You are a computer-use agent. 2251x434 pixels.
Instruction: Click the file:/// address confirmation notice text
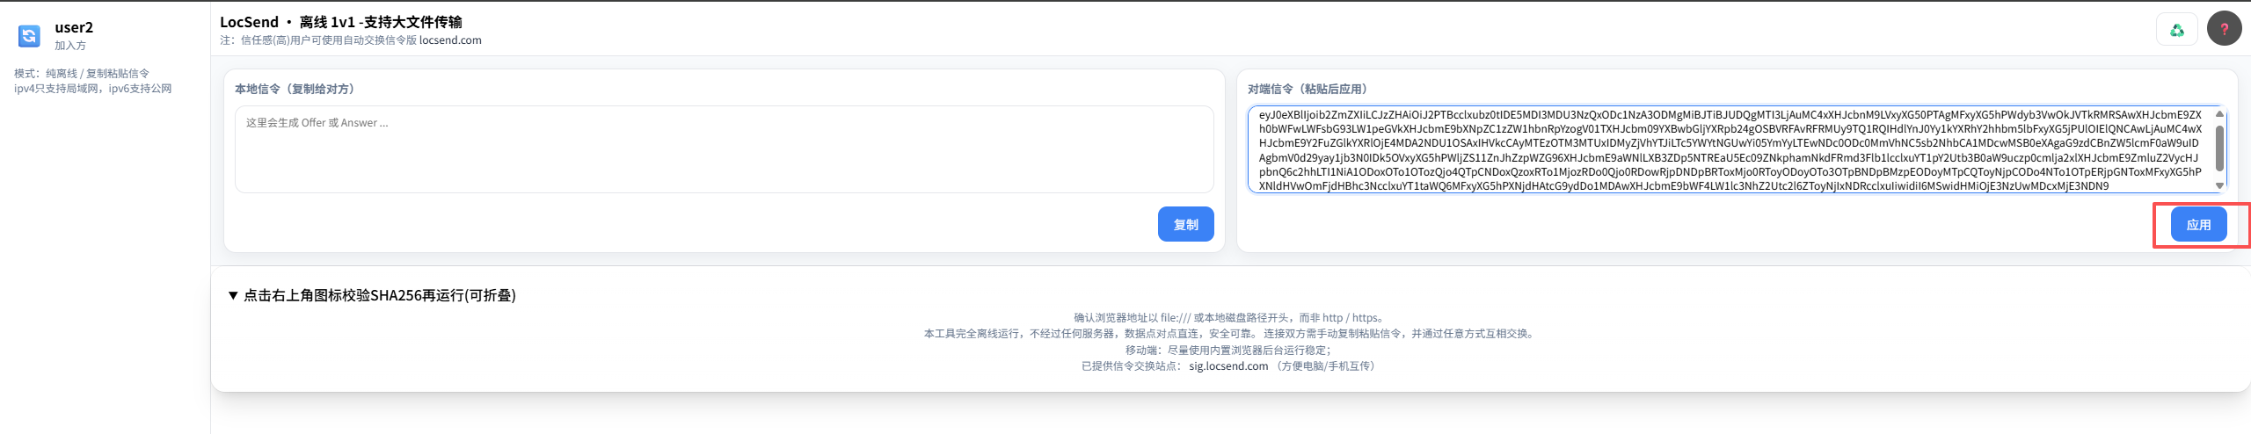pyautogui.click(x=1230, y=318)
